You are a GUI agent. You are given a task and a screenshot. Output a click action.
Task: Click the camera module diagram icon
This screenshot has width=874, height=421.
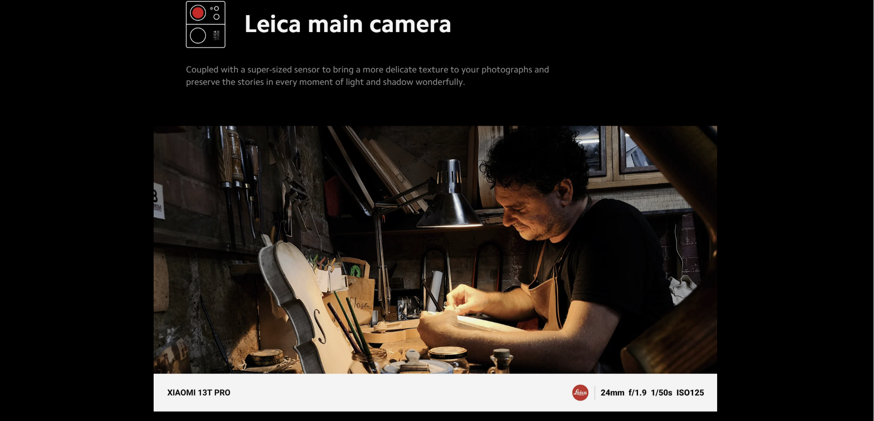tap(206, 24)
